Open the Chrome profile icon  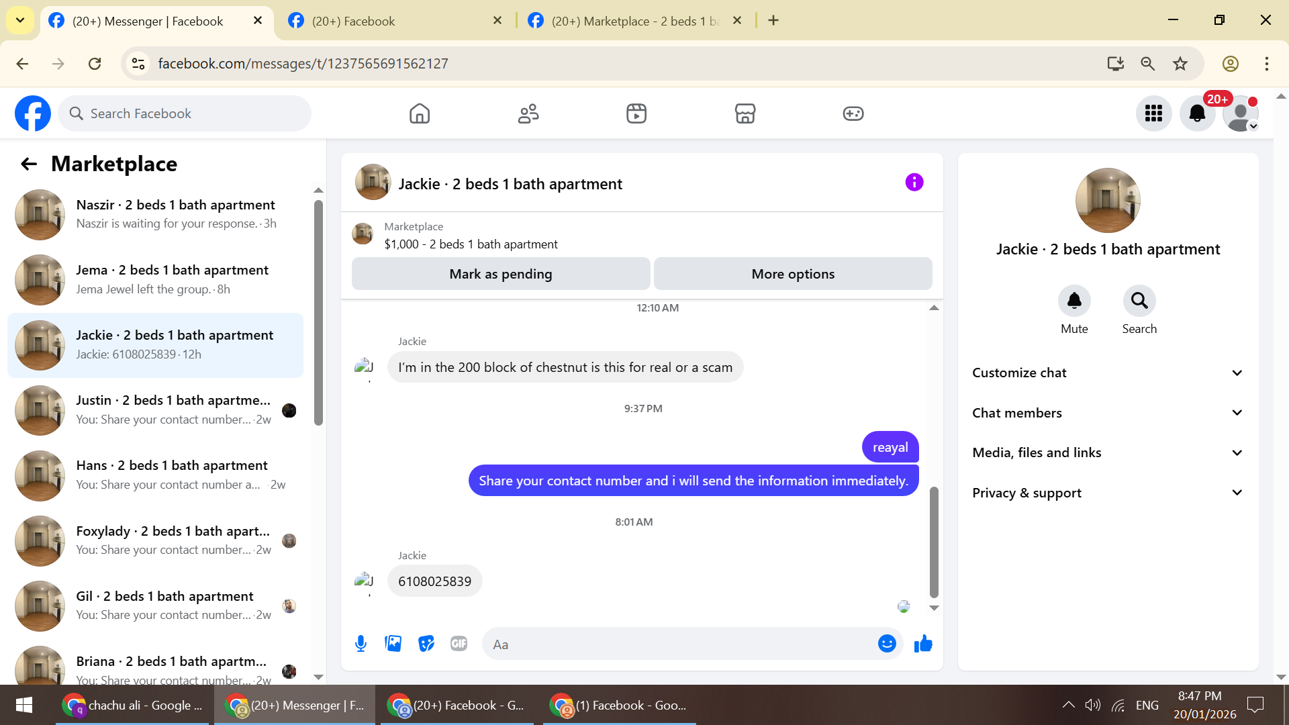[x=1230, y=64]
